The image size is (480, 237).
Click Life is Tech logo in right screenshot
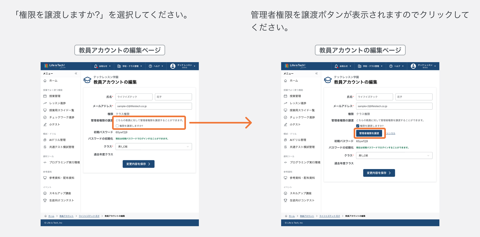(x=295, y=66)
